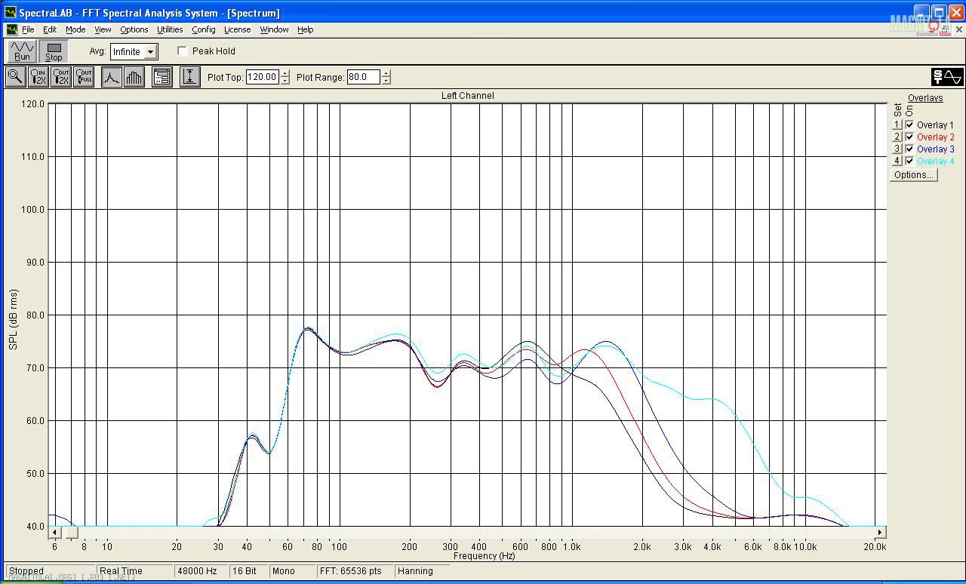Screen dimensions: 966x584
Task: Click the document icon beside File menu
Action: pyautogui.click(x=12, y=29)
